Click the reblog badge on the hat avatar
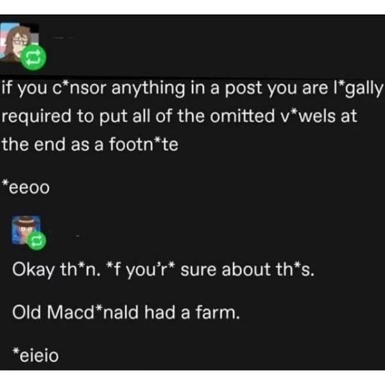The height and width of the screenshot is (385, 385). [x=37, y=241]
